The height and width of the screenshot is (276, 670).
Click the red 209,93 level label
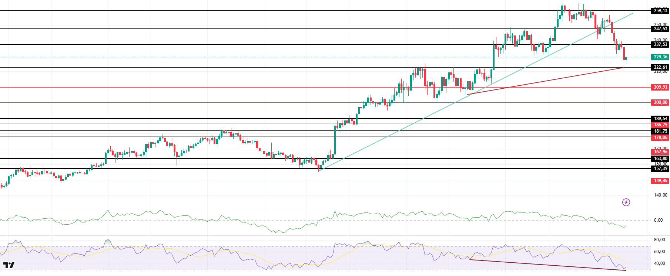[660, 88]
